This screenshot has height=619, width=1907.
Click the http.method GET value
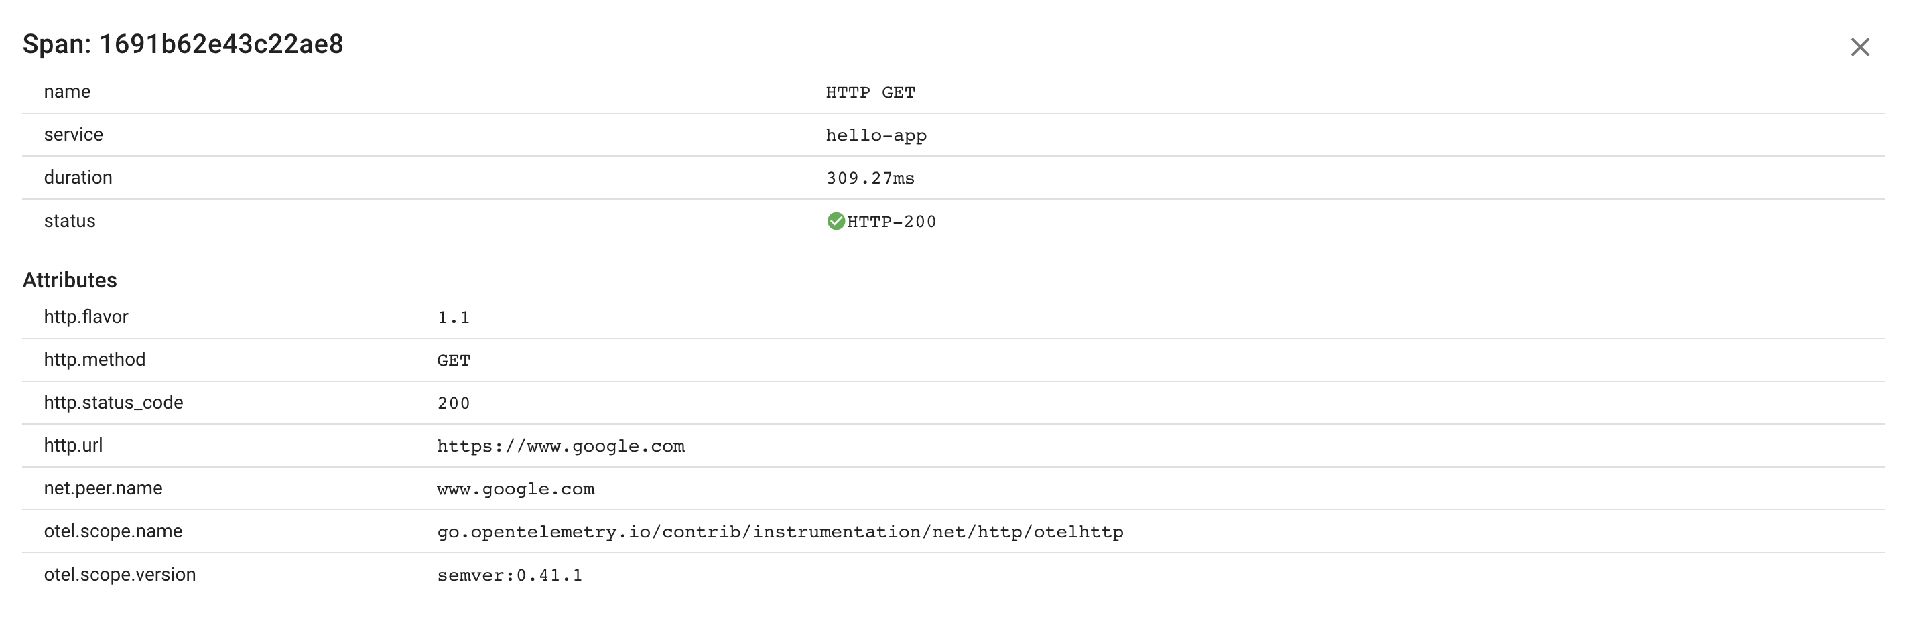tap(454, 360)
